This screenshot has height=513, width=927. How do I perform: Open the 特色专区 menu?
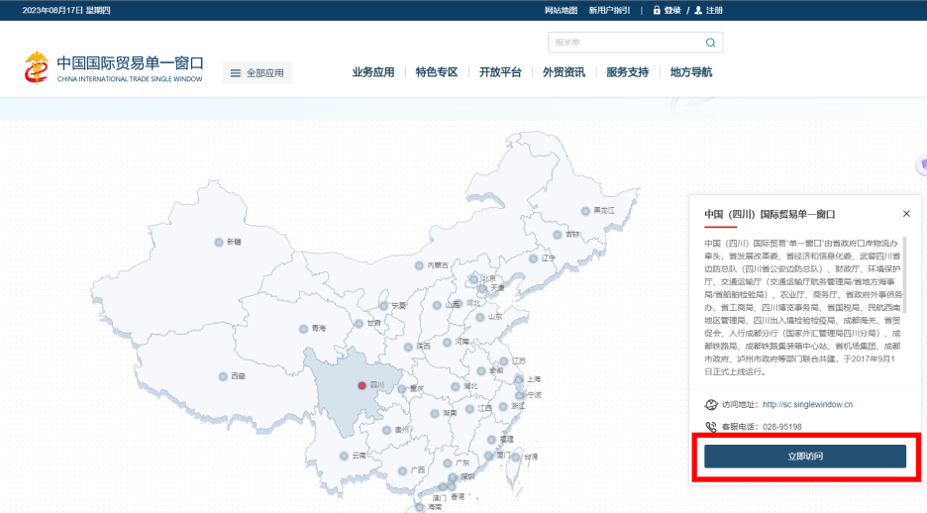pos(437,72)
